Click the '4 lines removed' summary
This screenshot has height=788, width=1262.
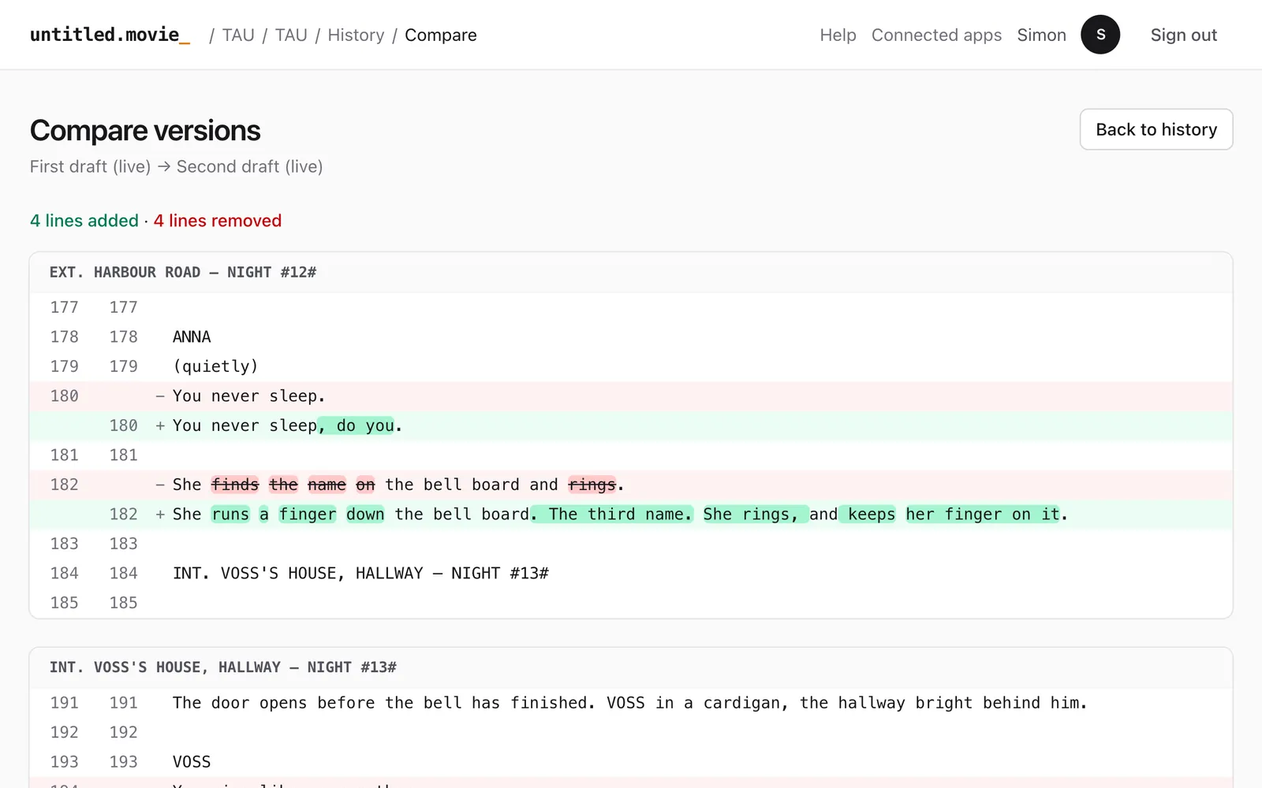(218, 221)
